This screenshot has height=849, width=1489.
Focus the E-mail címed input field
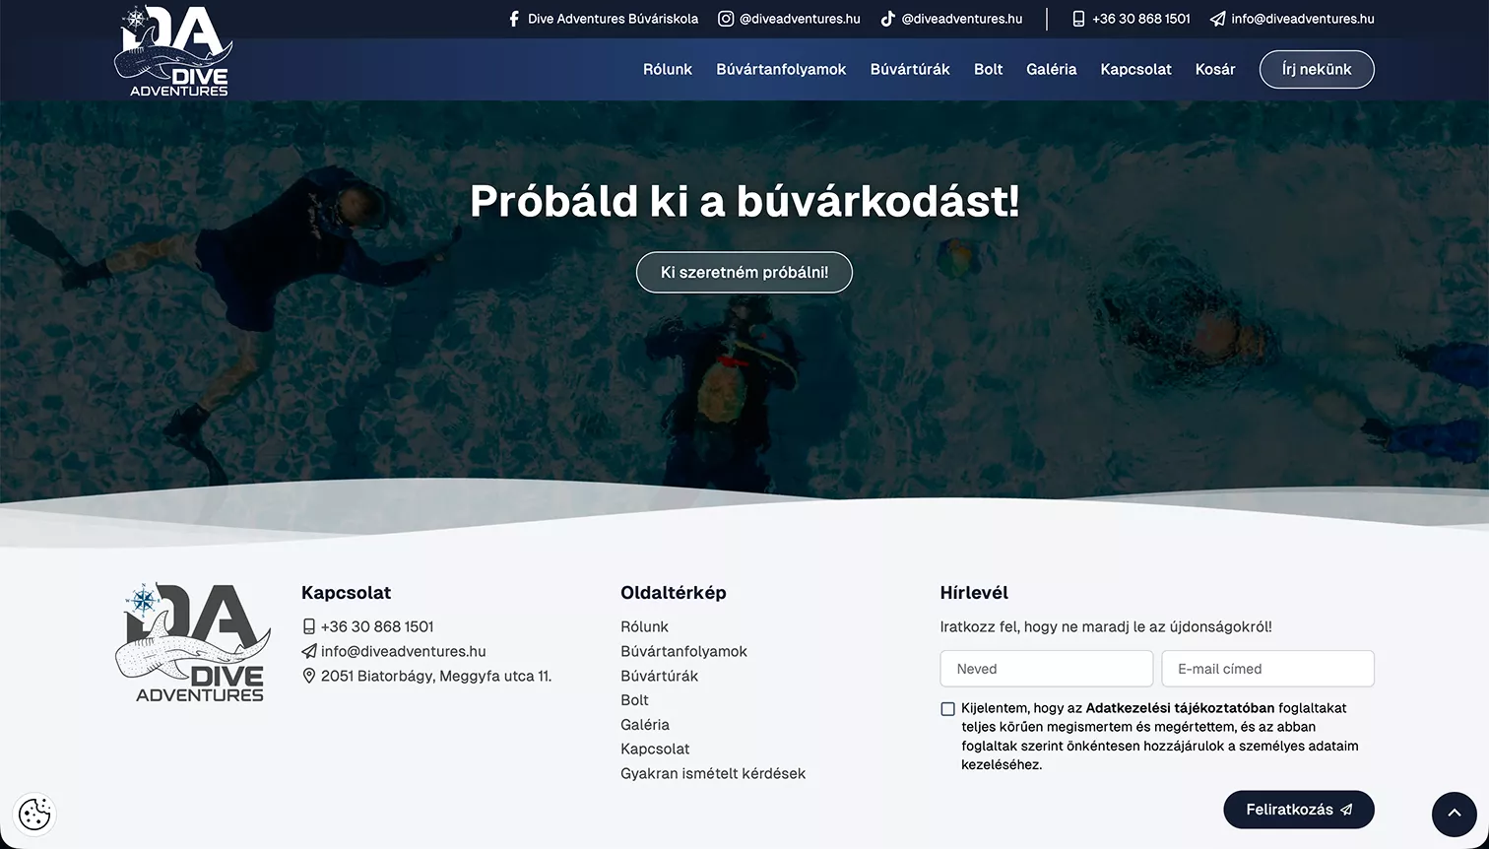1268,669
